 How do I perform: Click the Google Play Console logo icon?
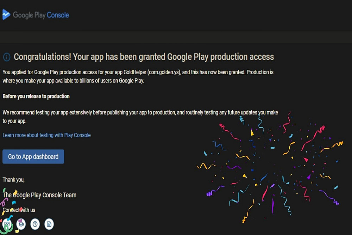6,15
